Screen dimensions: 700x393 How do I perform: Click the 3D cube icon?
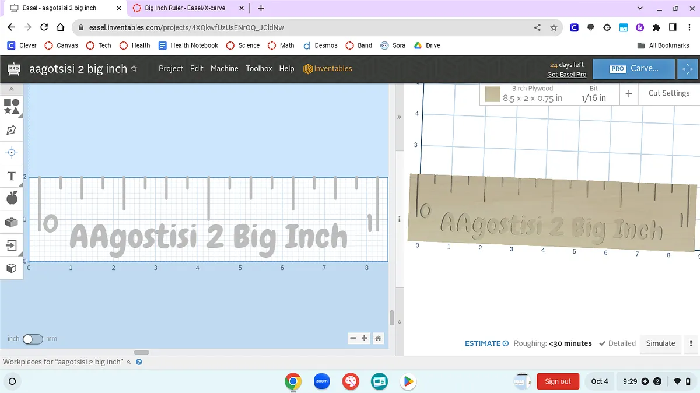[12, 268]
